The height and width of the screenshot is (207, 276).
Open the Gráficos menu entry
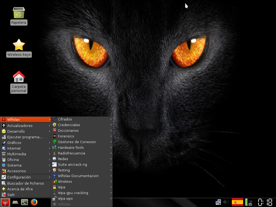coord(26,143)
